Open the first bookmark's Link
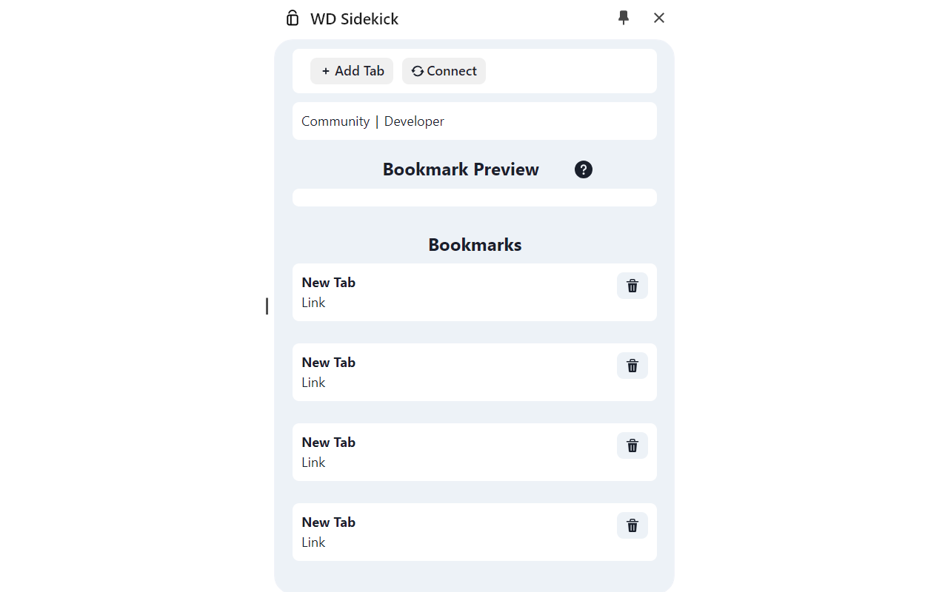The image size is (948, 592). [x=313, y=303]
